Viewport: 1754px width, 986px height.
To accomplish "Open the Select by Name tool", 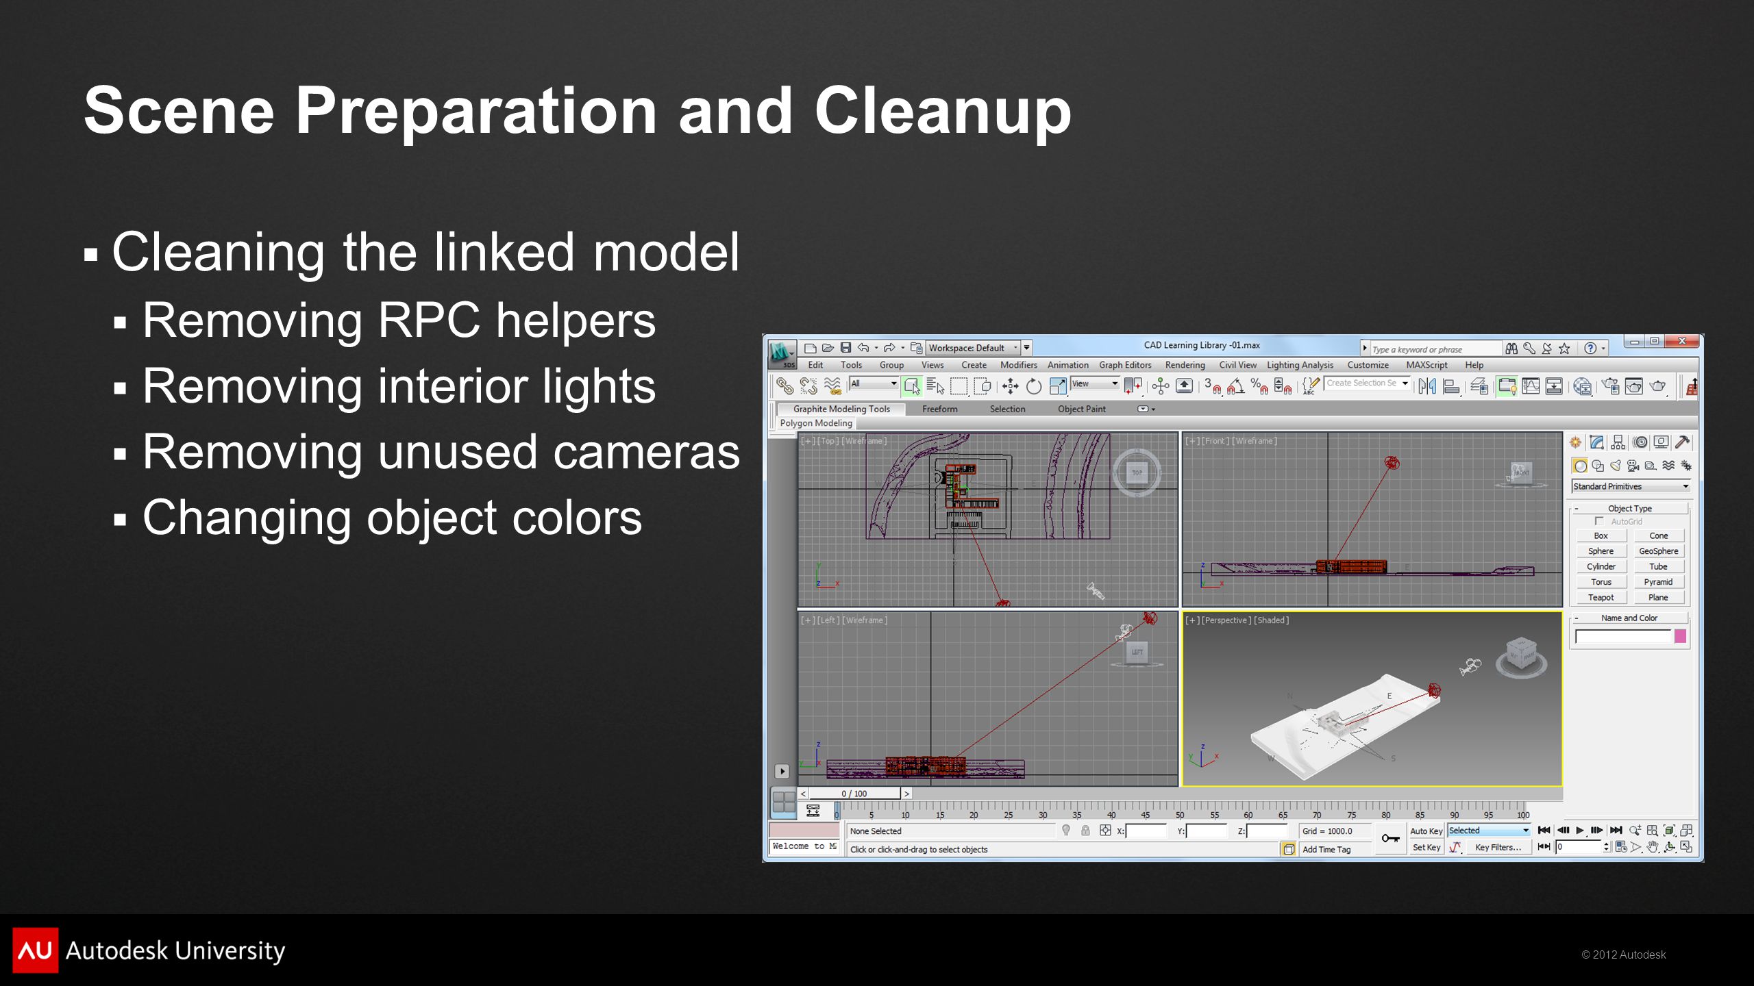I will pyautogui.click(x=935, y=386).
